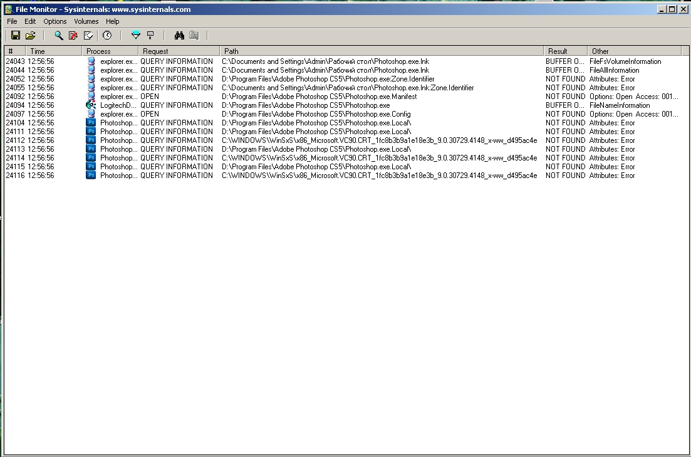This screenshot has height=457, width=691.
Task: Click FileNameInformation in the Other column
Action: point(620,105)
